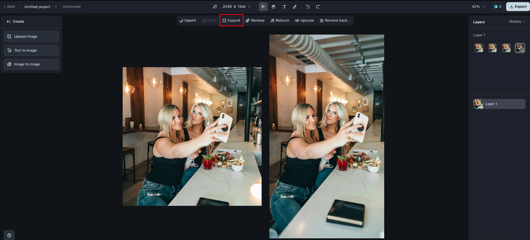Screen dimensions: 530x240
Task: Export the project
Action: 518,7
